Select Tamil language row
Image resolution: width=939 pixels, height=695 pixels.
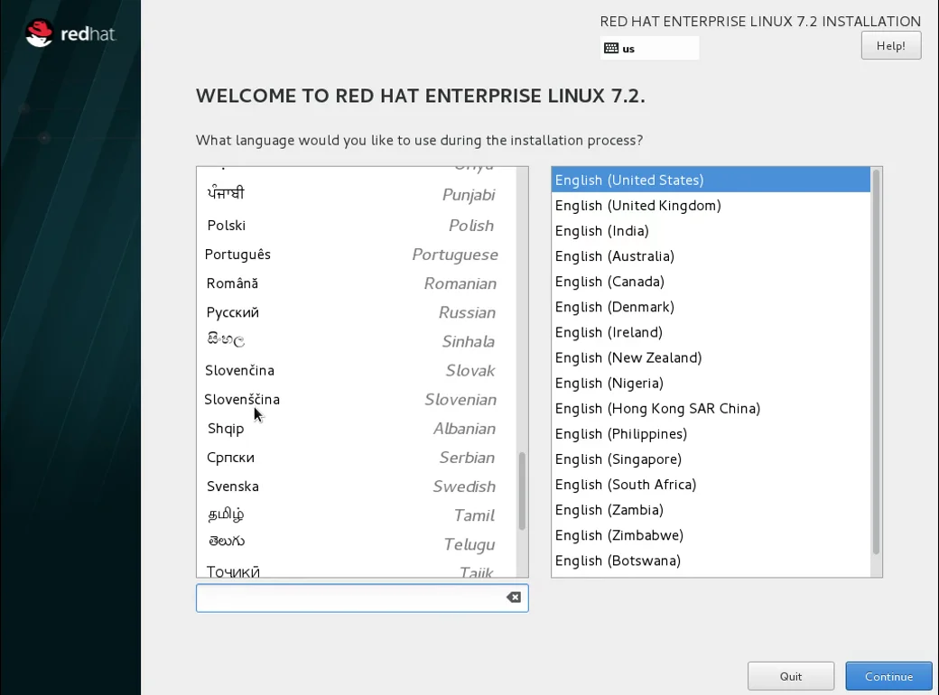(357, 514)
